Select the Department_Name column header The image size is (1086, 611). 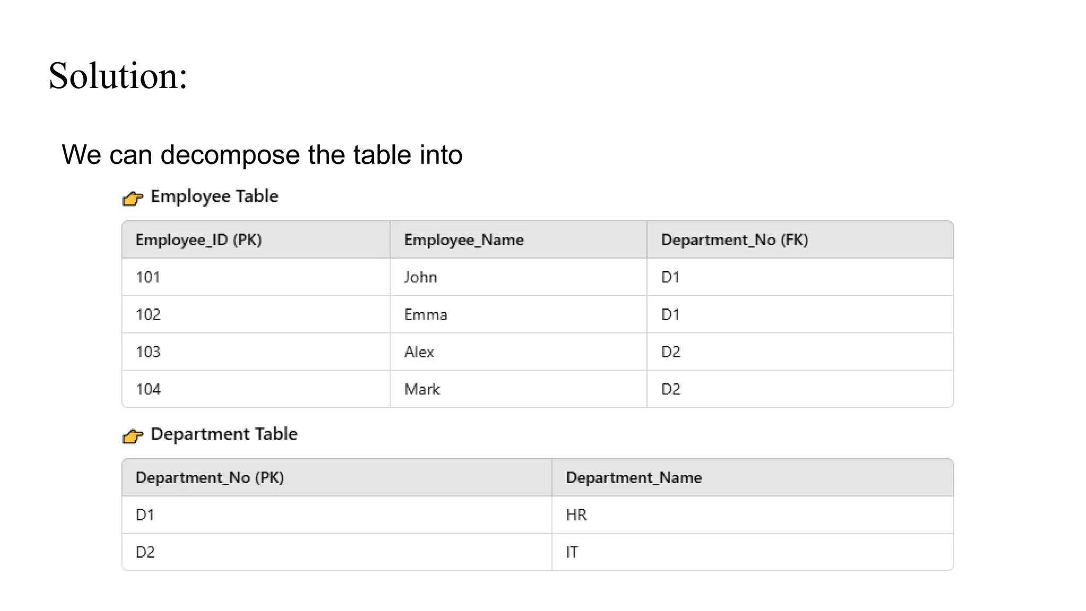click(634, 477)
